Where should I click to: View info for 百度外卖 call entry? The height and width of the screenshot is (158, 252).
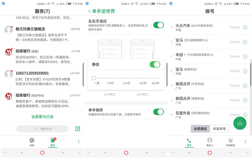pos(245,115)
